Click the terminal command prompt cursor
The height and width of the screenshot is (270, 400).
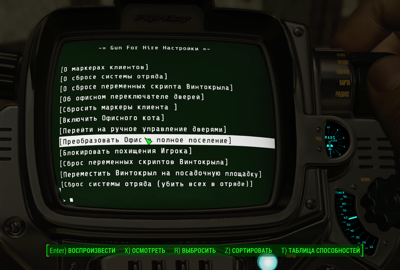pos(71,200)
